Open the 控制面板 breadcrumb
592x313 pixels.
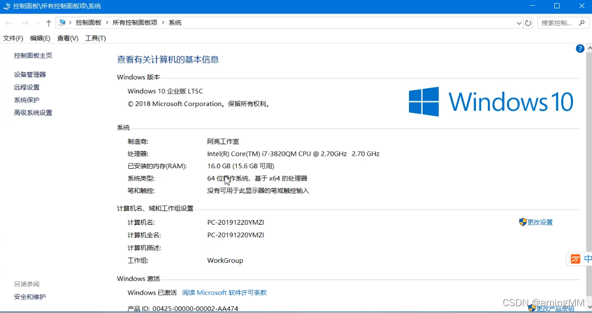coord(88,22)
